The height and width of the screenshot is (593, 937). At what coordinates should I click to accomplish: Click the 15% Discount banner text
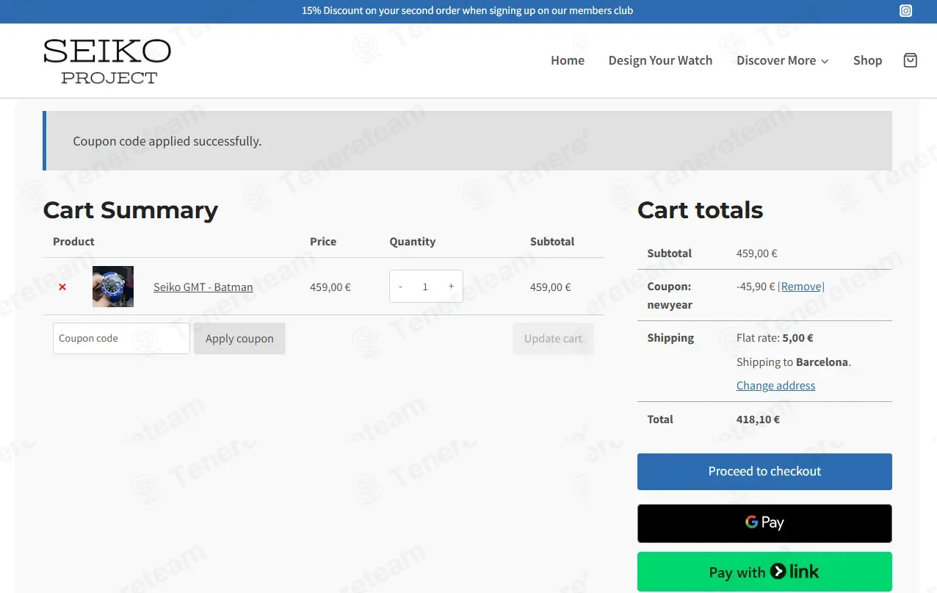click(467, 11)
